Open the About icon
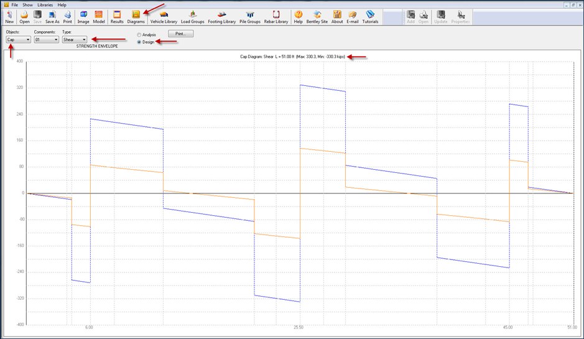The image size is (584, 339). 337,17
